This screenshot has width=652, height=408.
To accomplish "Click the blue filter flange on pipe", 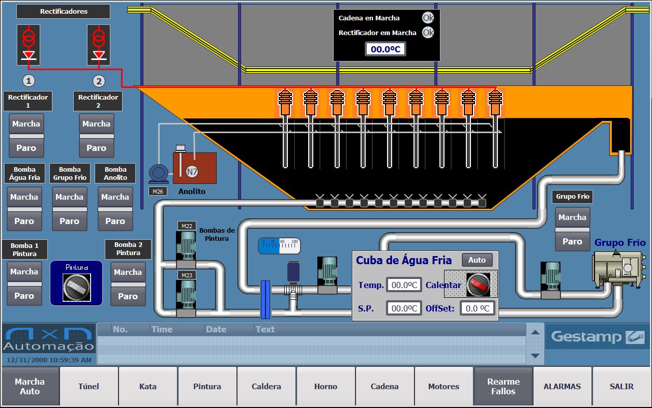I will 265,299.
